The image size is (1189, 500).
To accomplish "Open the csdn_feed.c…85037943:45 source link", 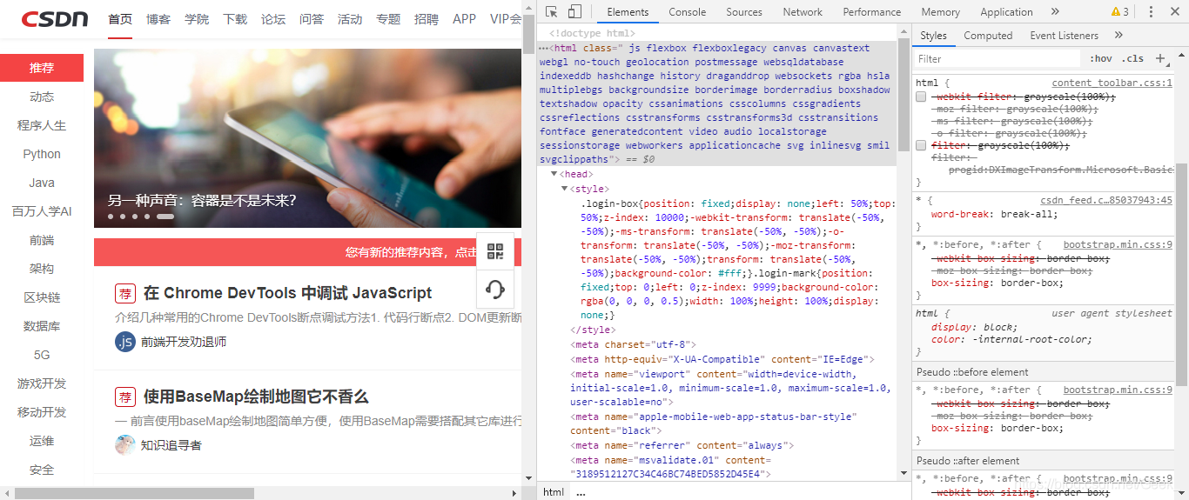I will point(1106,200).
